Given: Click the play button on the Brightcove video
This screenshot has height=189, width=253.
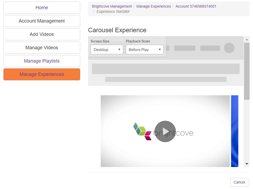Looking at the screenshot, I should click(x=165, y=131).
